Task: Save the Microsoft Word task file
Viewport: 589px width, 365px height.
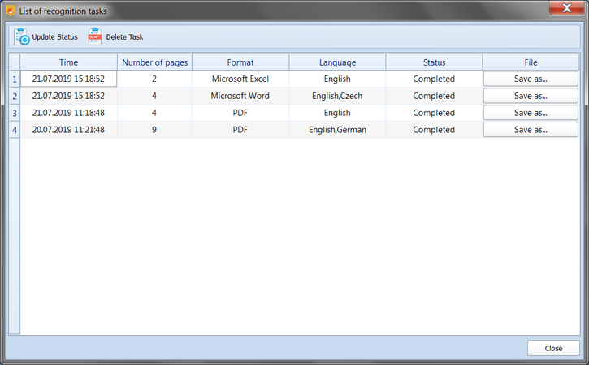Action: (531, 96)
